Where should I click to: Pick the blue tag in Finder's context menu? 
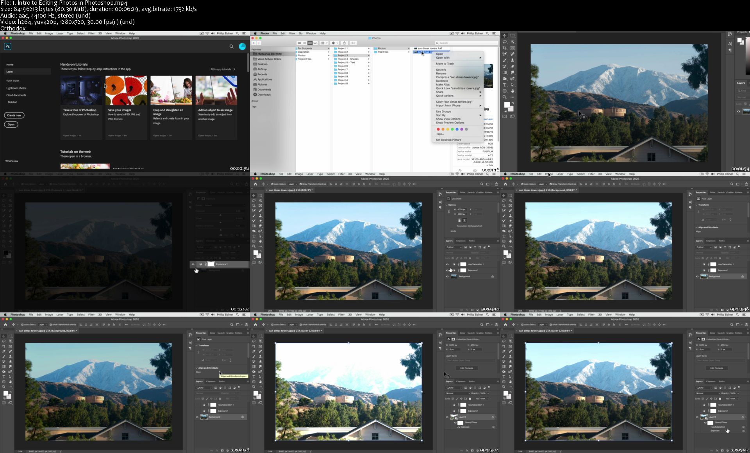click(457, 129)
